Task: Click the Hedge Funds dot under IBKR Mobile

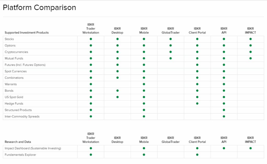Action: tap(144, 103)
